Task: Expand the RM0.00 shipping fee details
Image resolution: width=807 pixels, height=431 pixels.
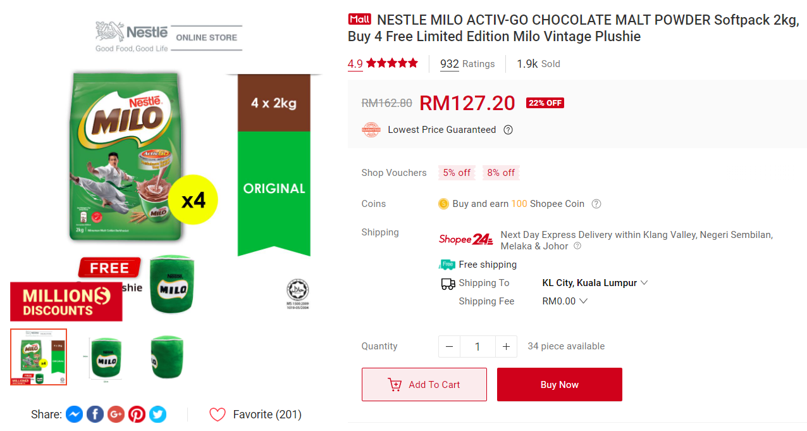Action: click(x=583, y=301)
